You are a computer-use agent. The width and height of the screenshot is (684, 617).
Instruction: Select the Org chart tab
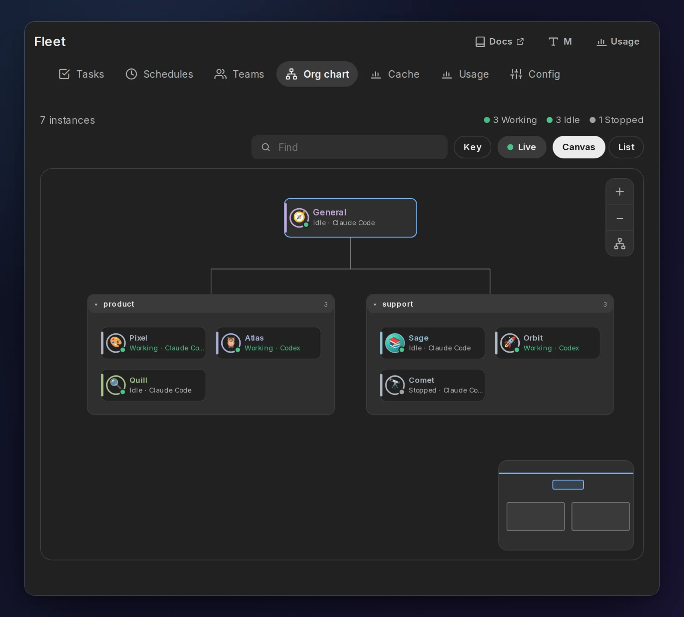(x=317, y=74)
